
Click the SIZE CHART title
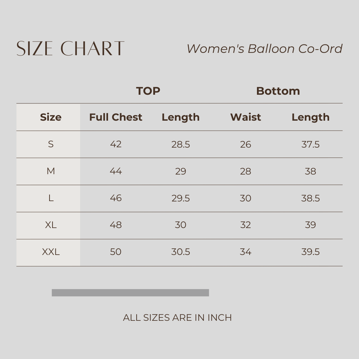click(70, 49)
